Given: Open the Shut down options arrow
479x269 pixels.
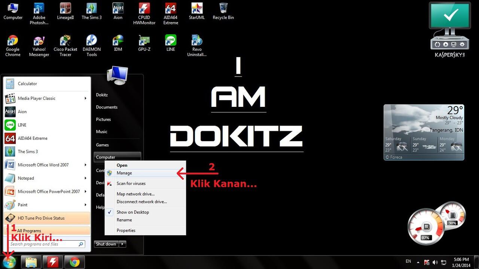Looking at the screenshot, I should pos(122,244).
